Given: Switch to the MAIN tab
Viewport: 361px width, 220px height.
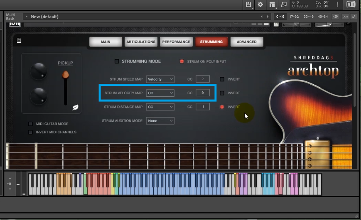Looking at the screenshot, I should (x=106, y=42).
